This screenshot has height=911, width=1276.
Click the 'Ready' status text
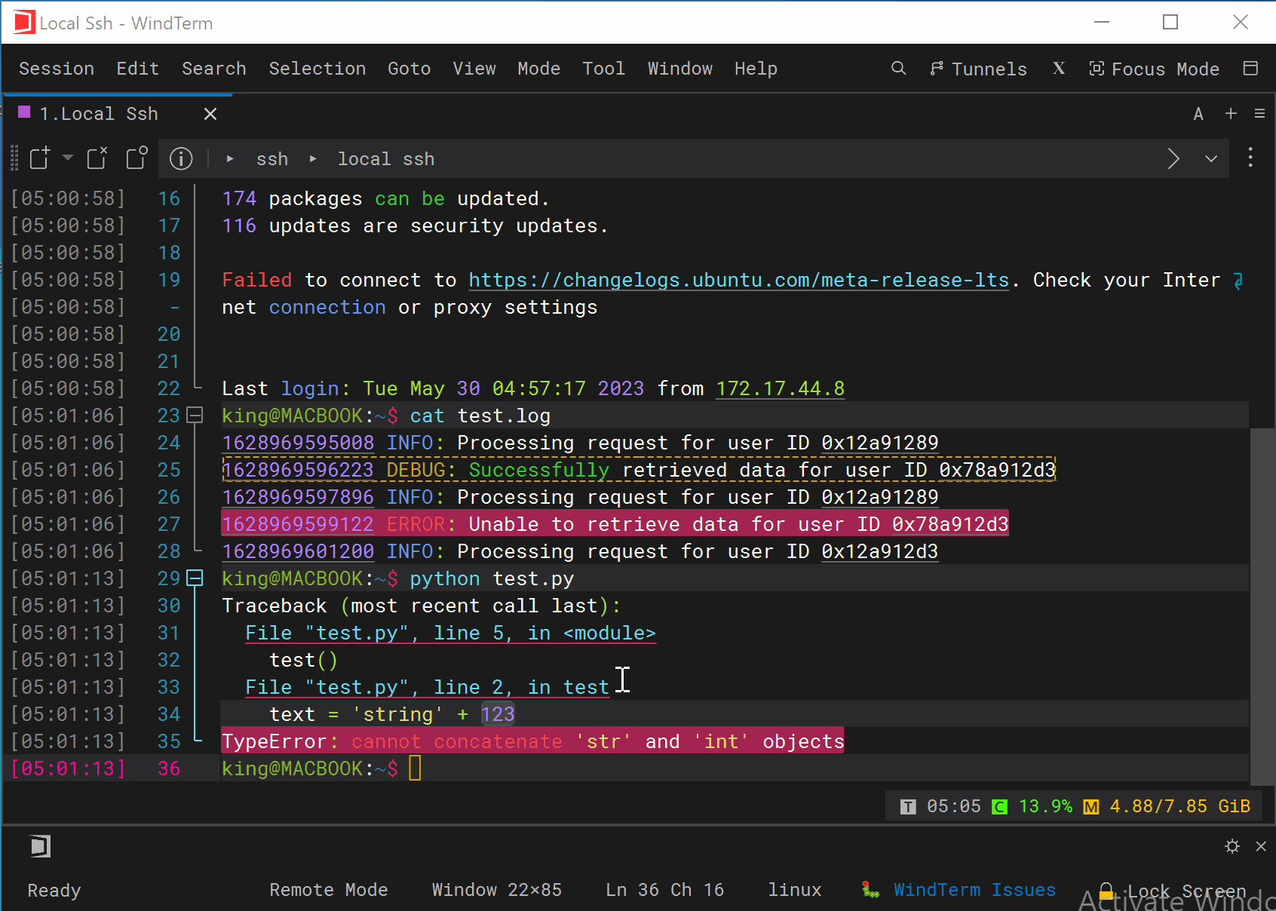tap(54, 891)
